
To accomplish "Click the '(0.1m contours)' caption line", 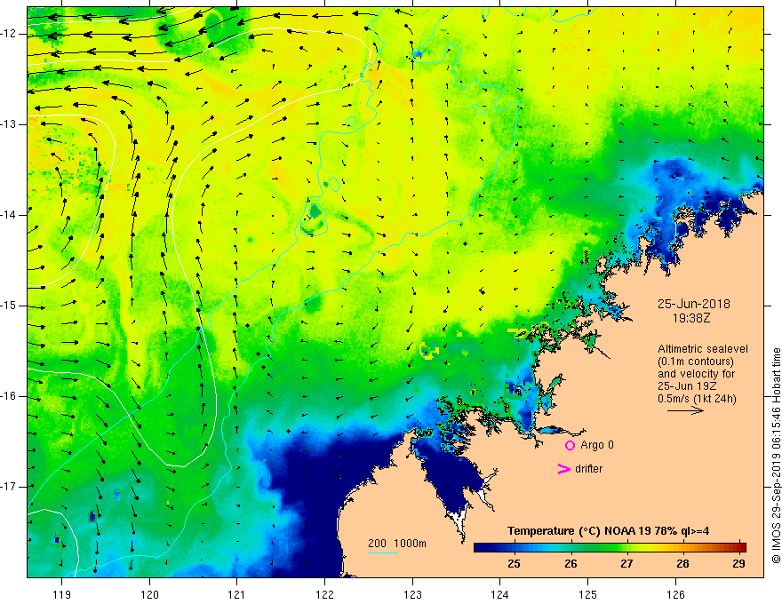I will pos(696,362).
